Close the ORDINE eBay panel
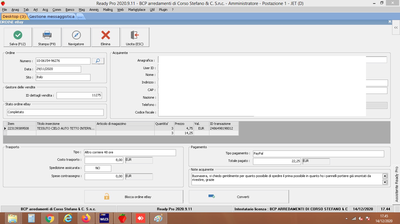Screen dimensions: 400x224 [390, 22]
